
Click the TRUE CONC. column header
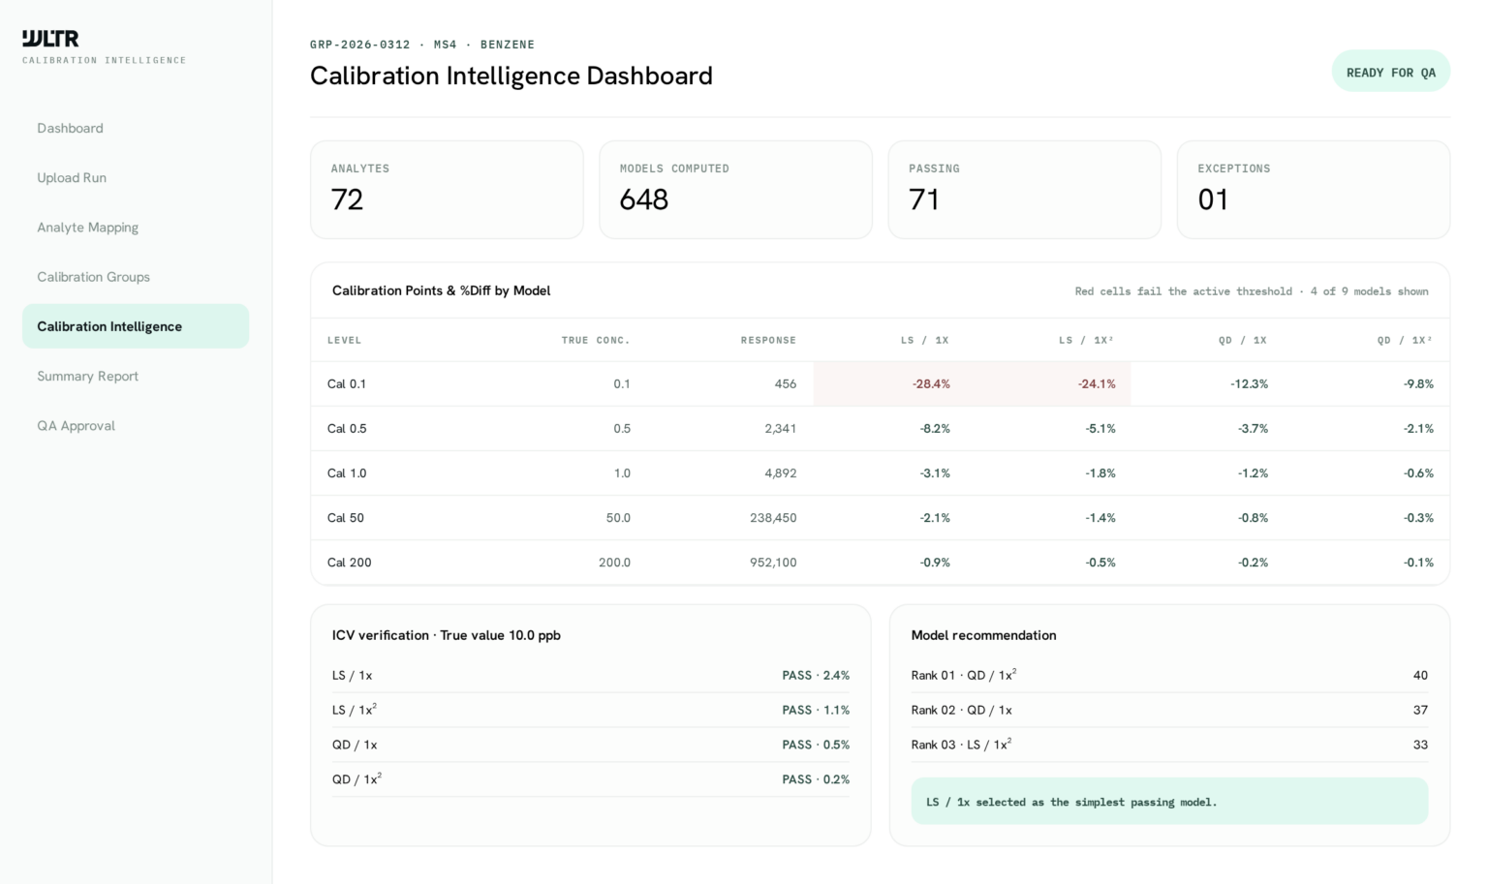(596, 340)
